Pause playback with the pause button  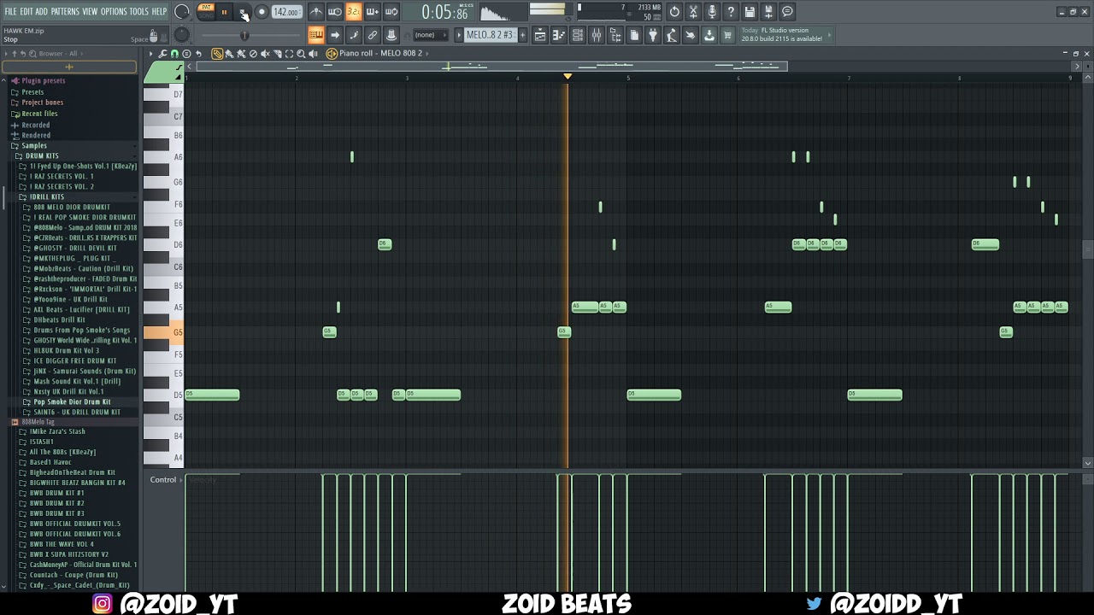[x=225, y=12]
